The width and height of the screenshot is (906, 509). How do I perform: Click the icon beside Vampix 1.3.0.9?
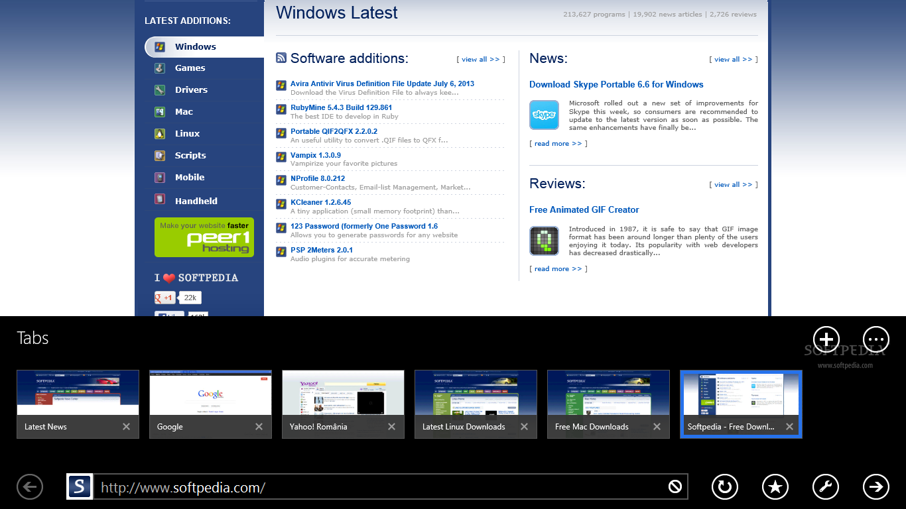click(281, 156)
